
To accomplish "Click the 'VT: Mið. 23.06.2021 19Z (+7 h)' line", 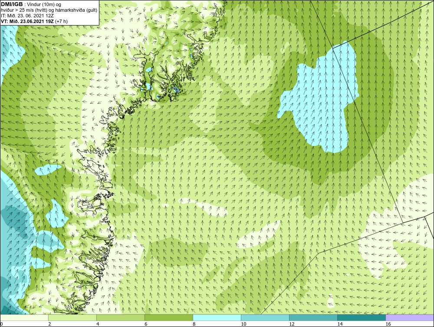I will click(34, 21).
